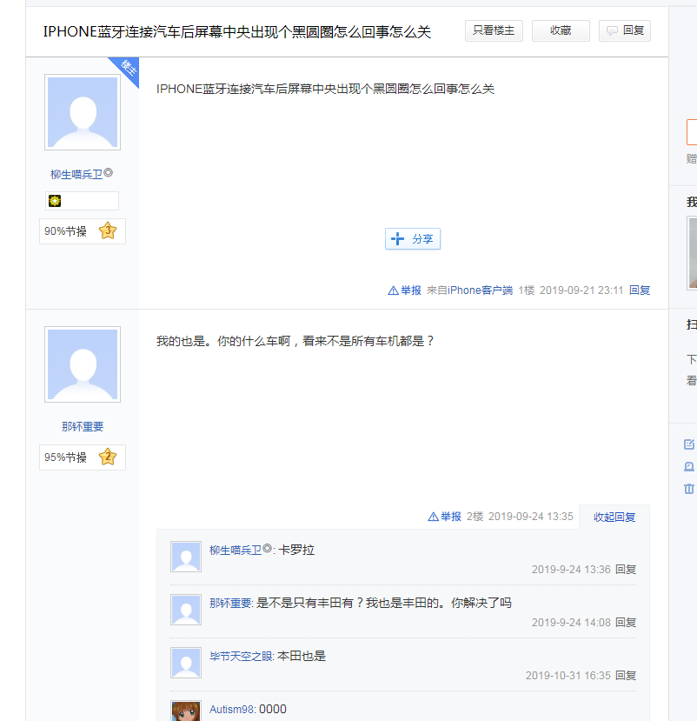Screen dimensions: 697x721
Task: Click the orange bordered box in the right sidebar
Action: pos(692,132)
